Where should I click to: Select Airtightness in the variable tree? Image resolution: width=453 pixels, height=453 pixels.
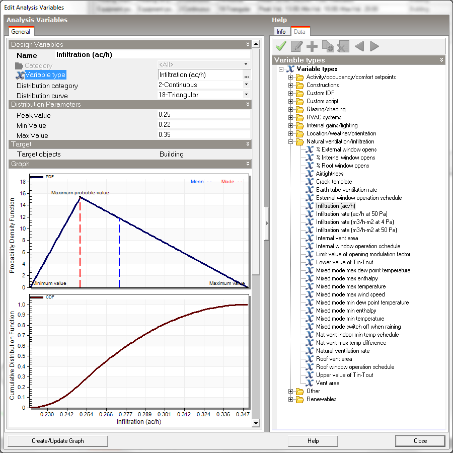330,174
